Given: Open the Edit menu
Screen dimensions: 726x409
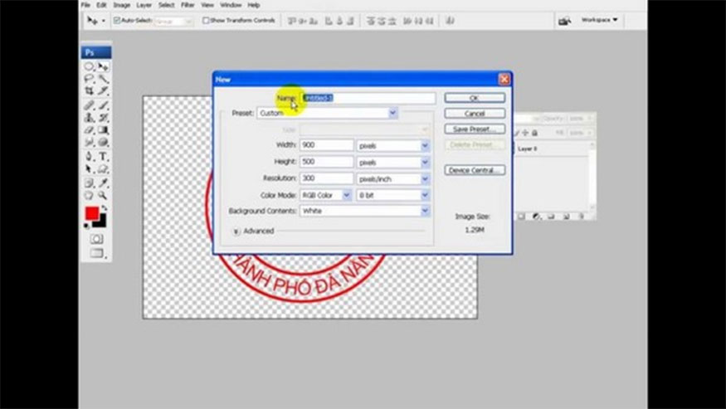Looking at the screenshot, I should pos(101,5).
